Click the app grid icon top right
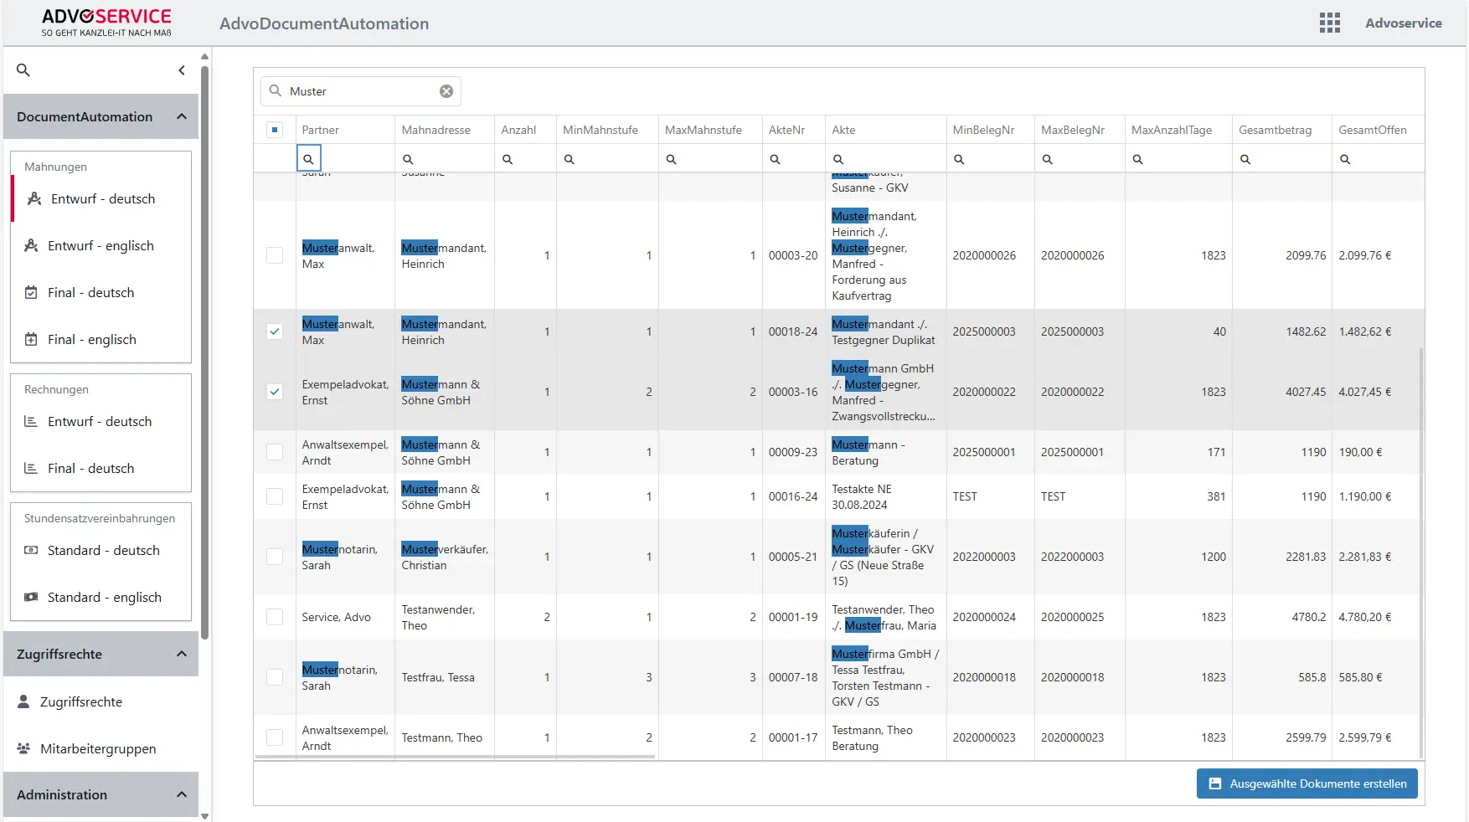1469x822 pixels. click(x=1329, y=23)
